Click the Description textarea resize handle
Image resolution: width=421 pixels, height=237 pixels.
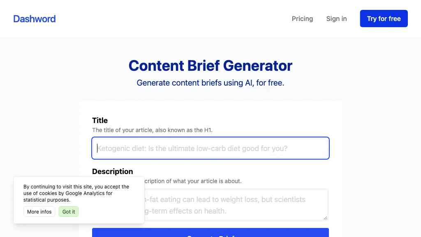326,218
